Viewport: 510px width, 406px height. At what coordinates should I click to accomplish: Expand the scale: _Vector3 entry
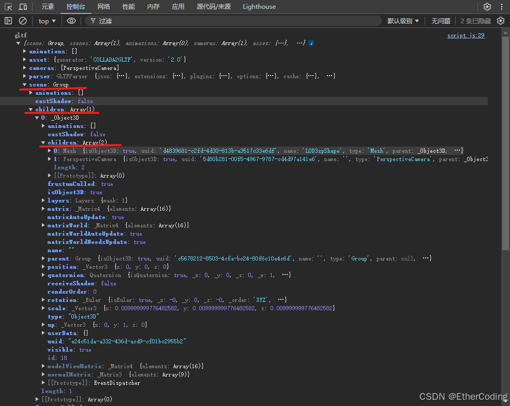(x=43, y=308)
